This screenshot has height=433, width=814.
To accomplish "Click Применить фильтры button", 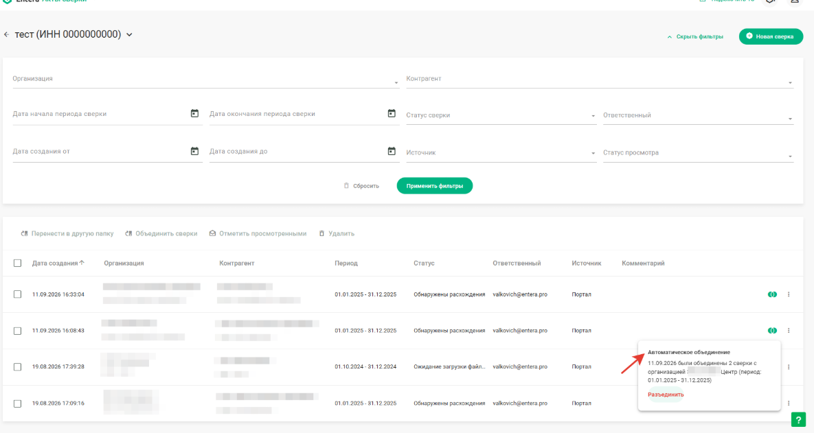I will (435, 186).
